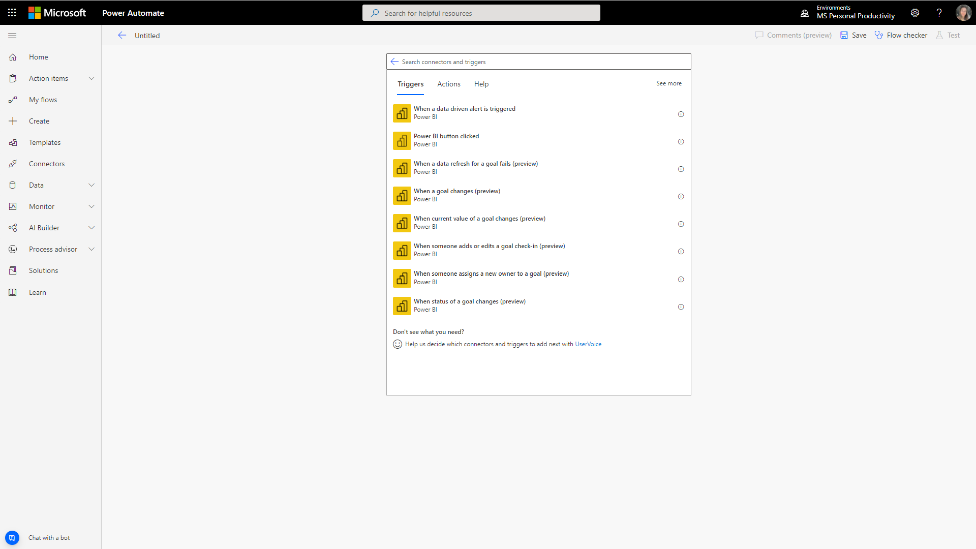Click the Save flow button
The width and height of the screenshot is (976, 549).
point(855,35)
